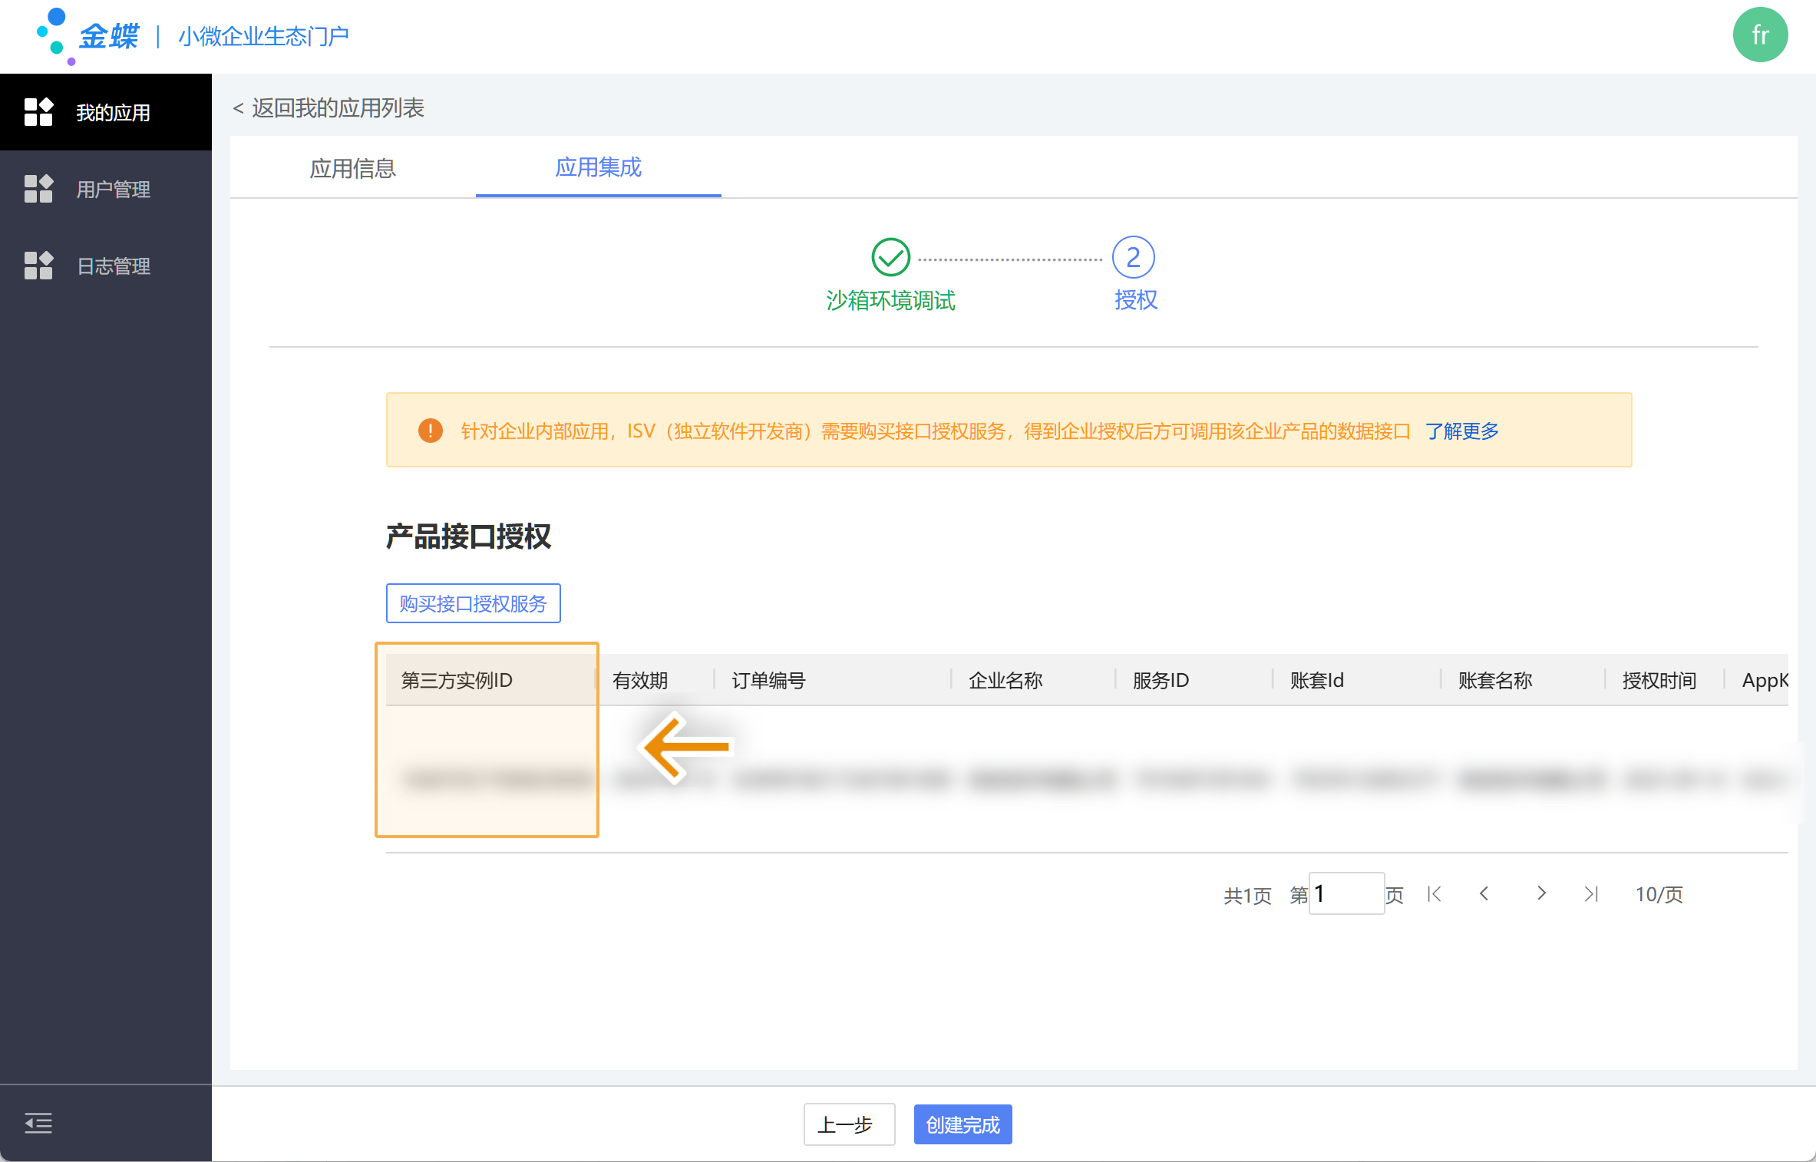Go to next table page
Image resolution: width=1816 pixels, height=1162 pixels.
pyautogui.click(x=1541, y=894)
